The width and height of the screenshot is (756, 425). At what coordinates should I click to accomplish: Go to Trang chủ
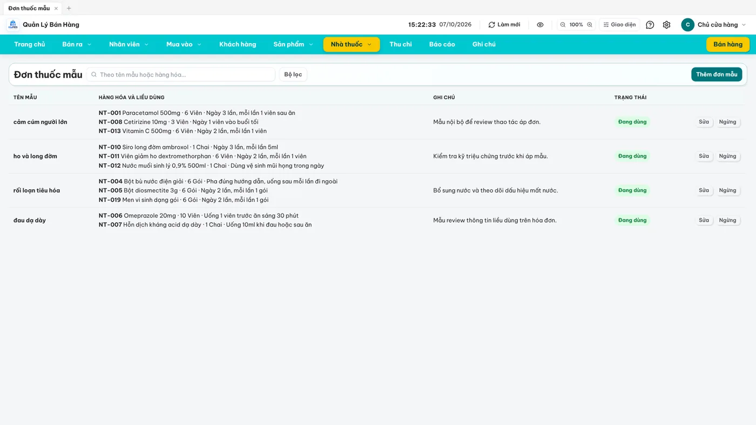[30, 44]
